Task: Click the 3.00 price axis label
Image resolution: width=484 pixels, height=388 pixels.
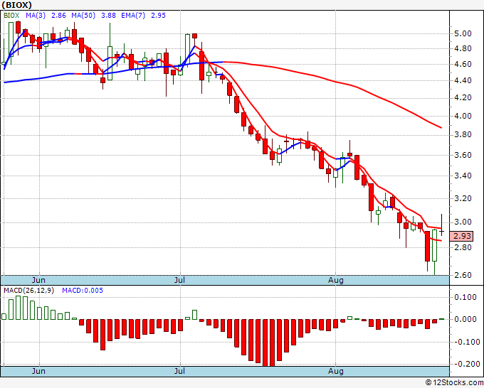Action: (x=463, y=222)
